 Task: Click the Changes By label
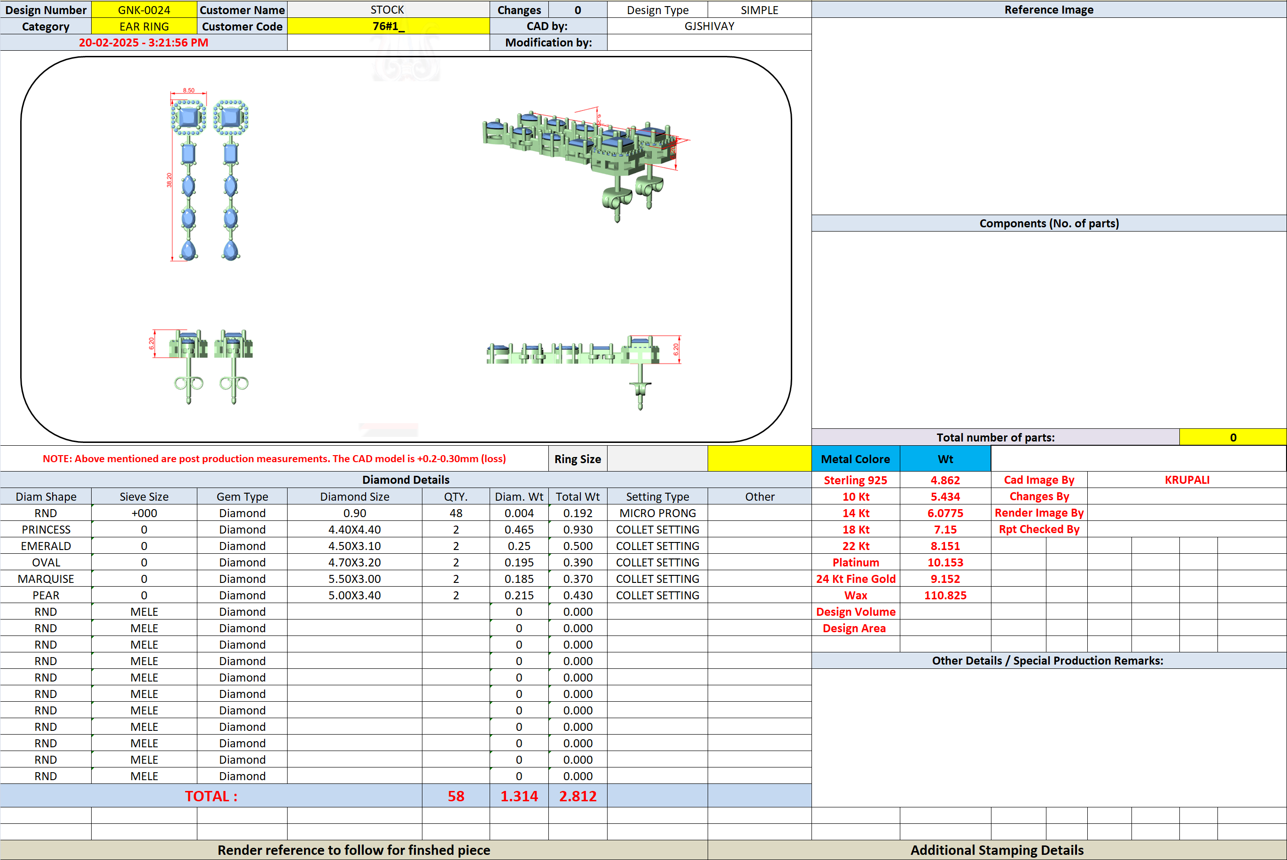pyautogui.click(x=1039, y=496)
